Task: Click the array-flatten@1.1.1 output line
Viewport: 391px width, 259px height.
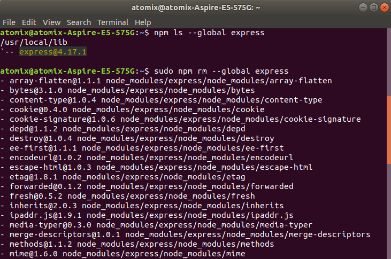Action: (x=166, y=81)
